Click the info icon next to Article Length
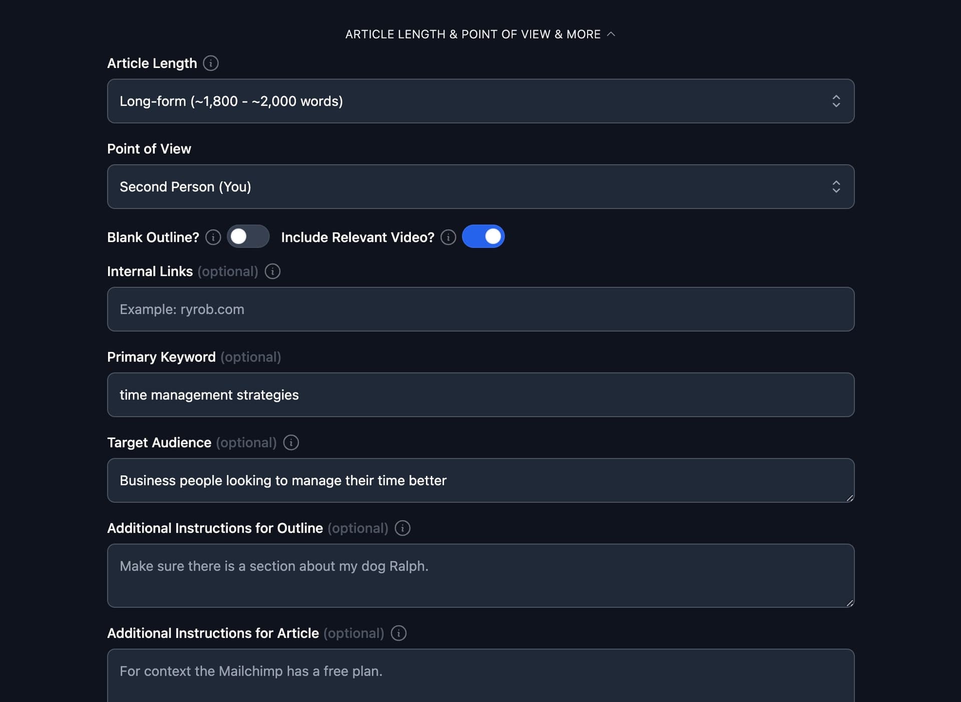Screen dimensions: 961x702 [x=211, y=63]
